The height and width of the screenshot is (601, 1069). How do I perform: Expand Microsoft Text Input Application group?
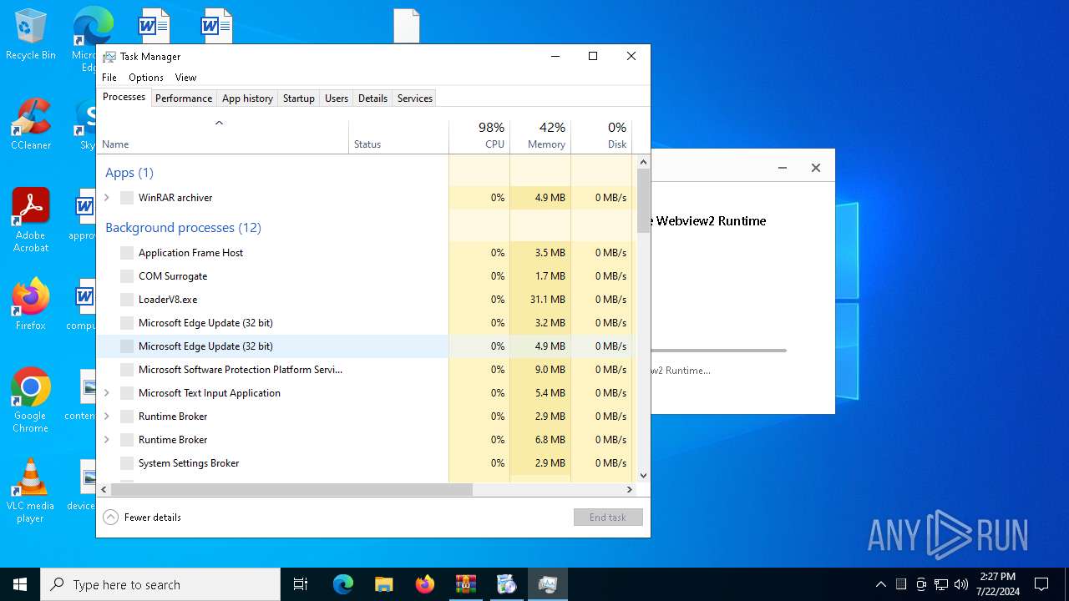click(x=107, y=393)
